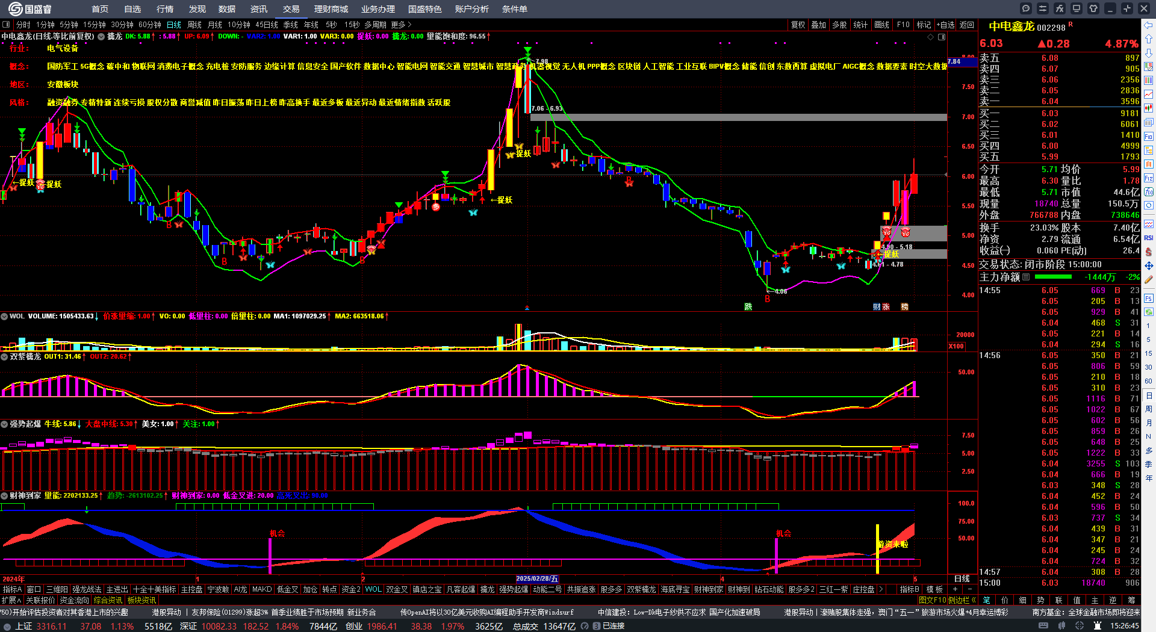This screenshot has width=1156, height=632.
Task: Open the 行情 menu
Action: [165, 9]
